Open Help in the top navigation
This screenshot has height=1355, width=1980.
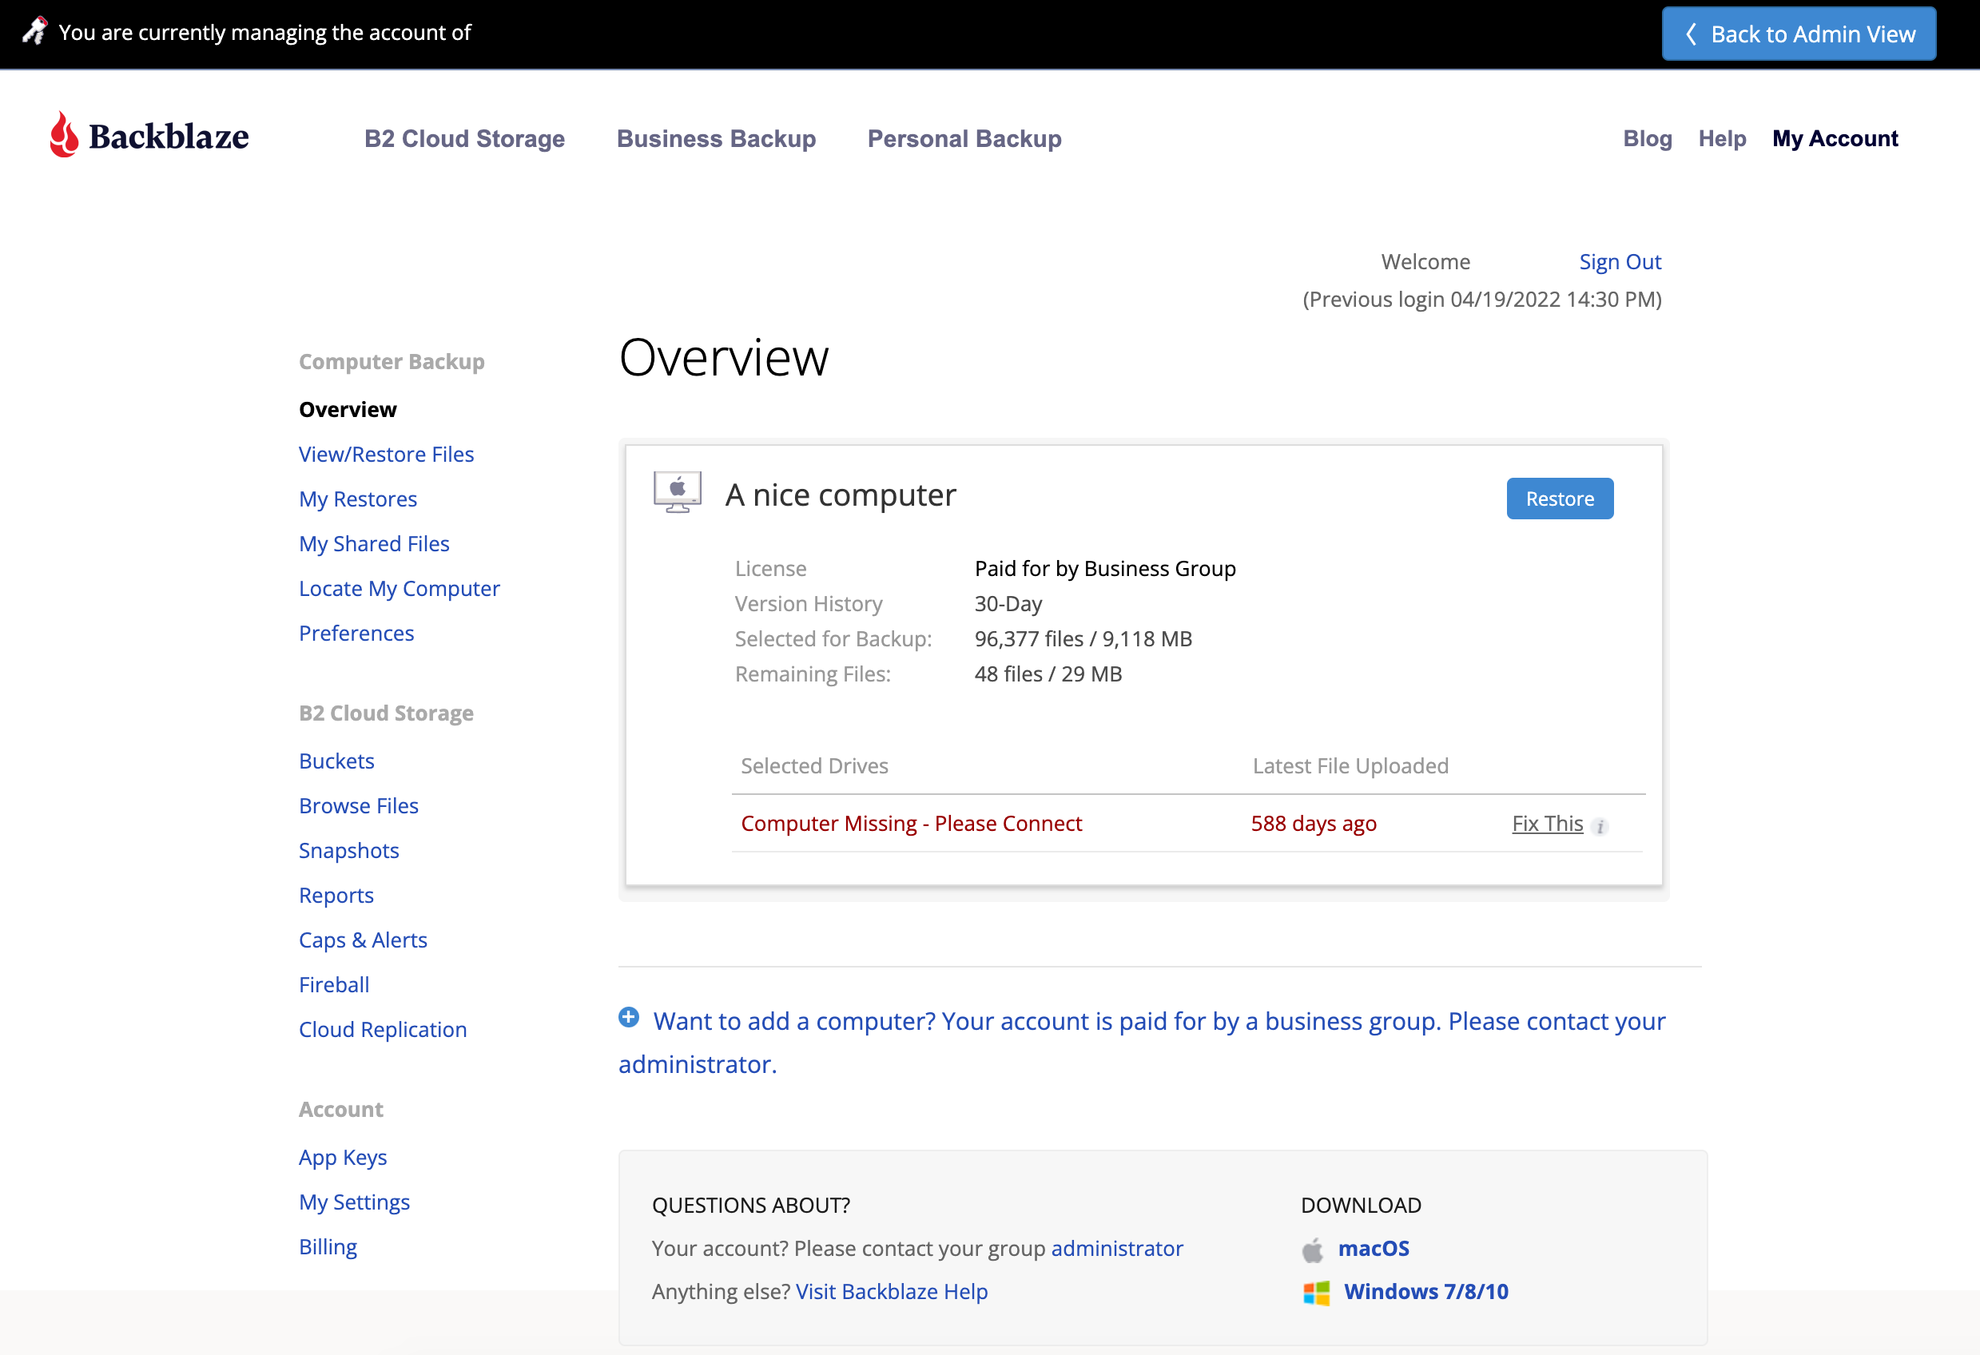(1722, 138)
